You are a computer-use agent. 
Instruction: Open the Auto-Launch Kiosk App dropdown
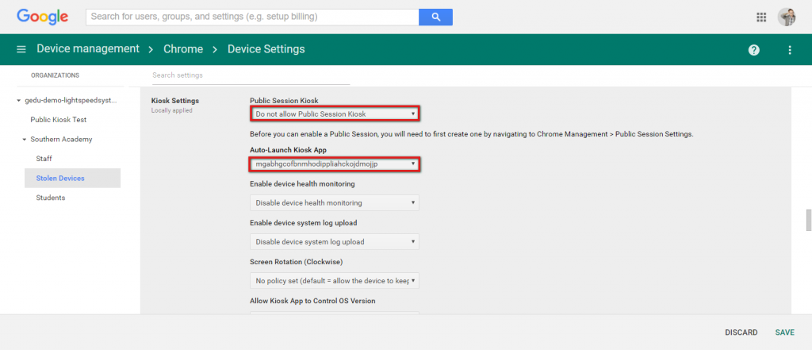pos(335,164)
